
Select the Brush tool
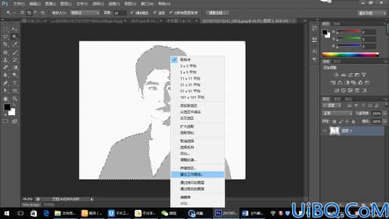(15, 52)
